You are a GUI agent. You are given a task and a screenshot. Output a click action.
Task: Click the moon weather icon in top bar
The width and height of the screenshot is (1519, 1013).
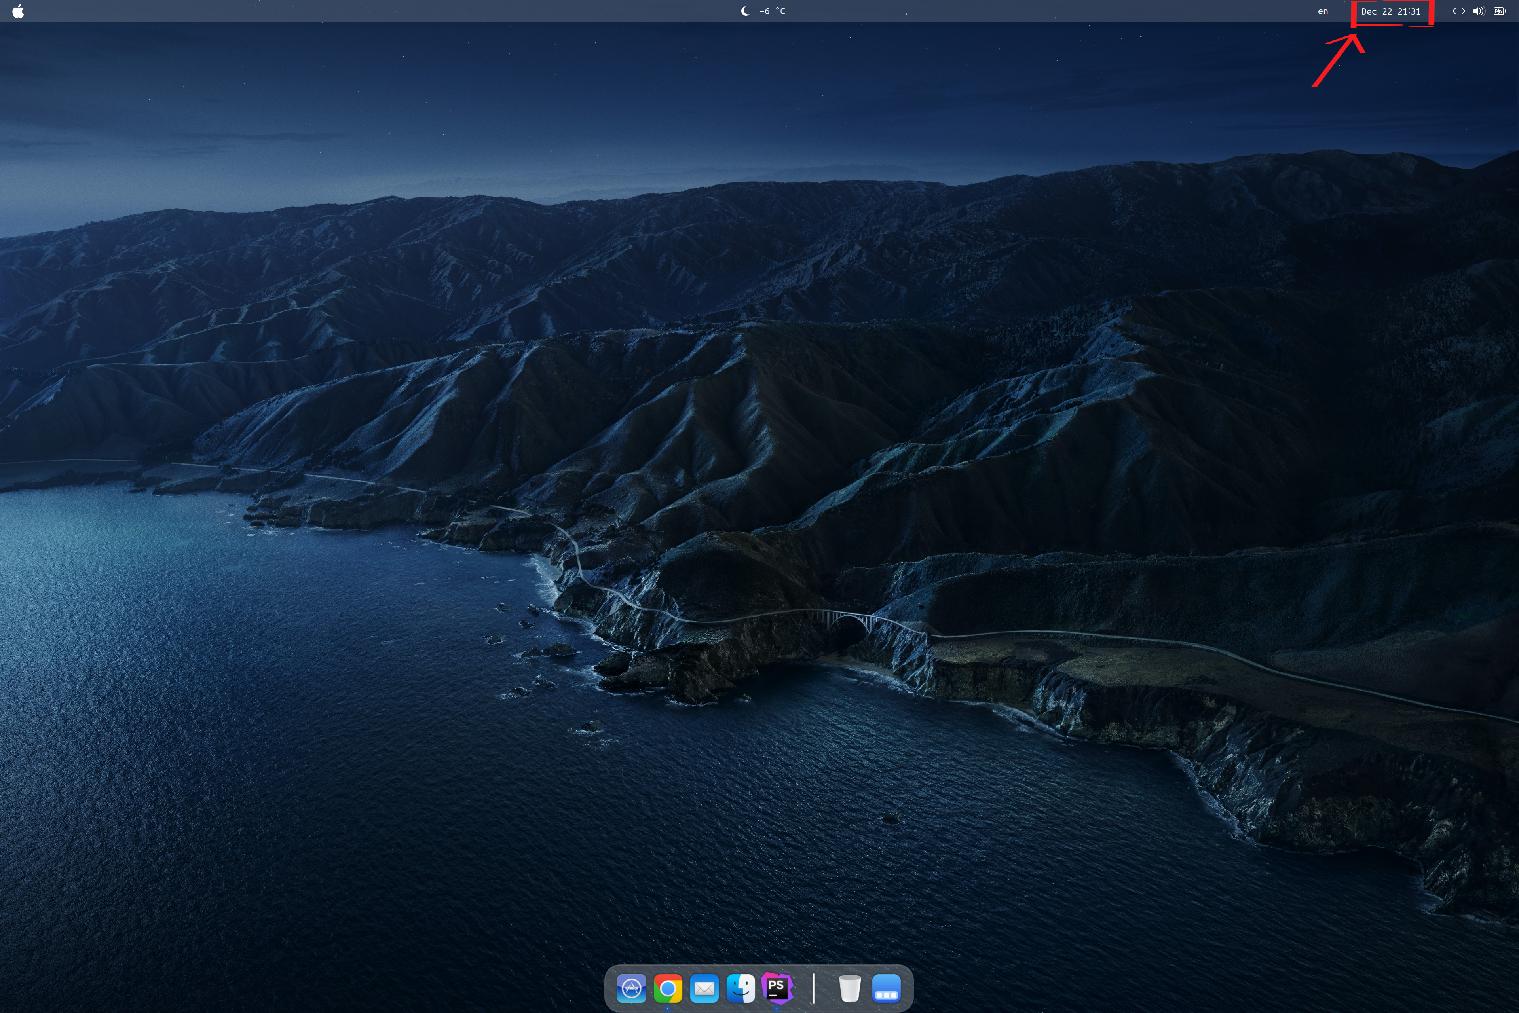(x=746, y=11)
